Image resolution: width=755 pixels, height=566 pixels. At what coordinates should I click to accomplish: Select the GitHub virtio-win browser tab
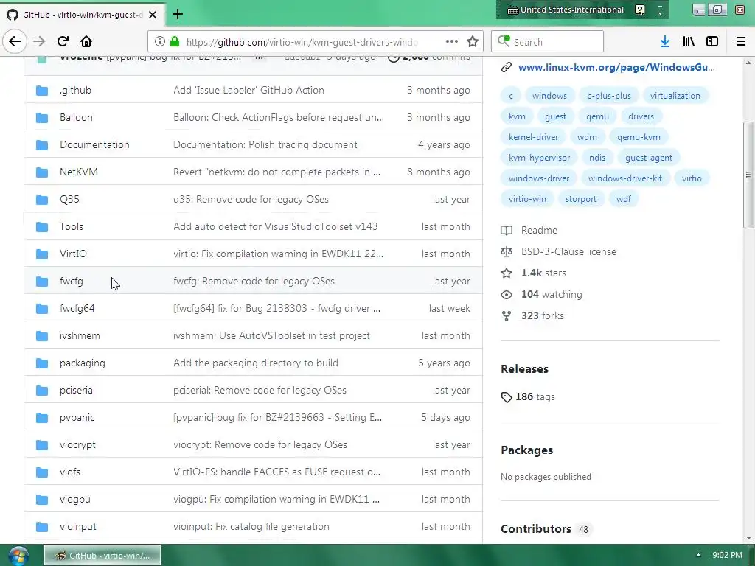click(83, 15)
